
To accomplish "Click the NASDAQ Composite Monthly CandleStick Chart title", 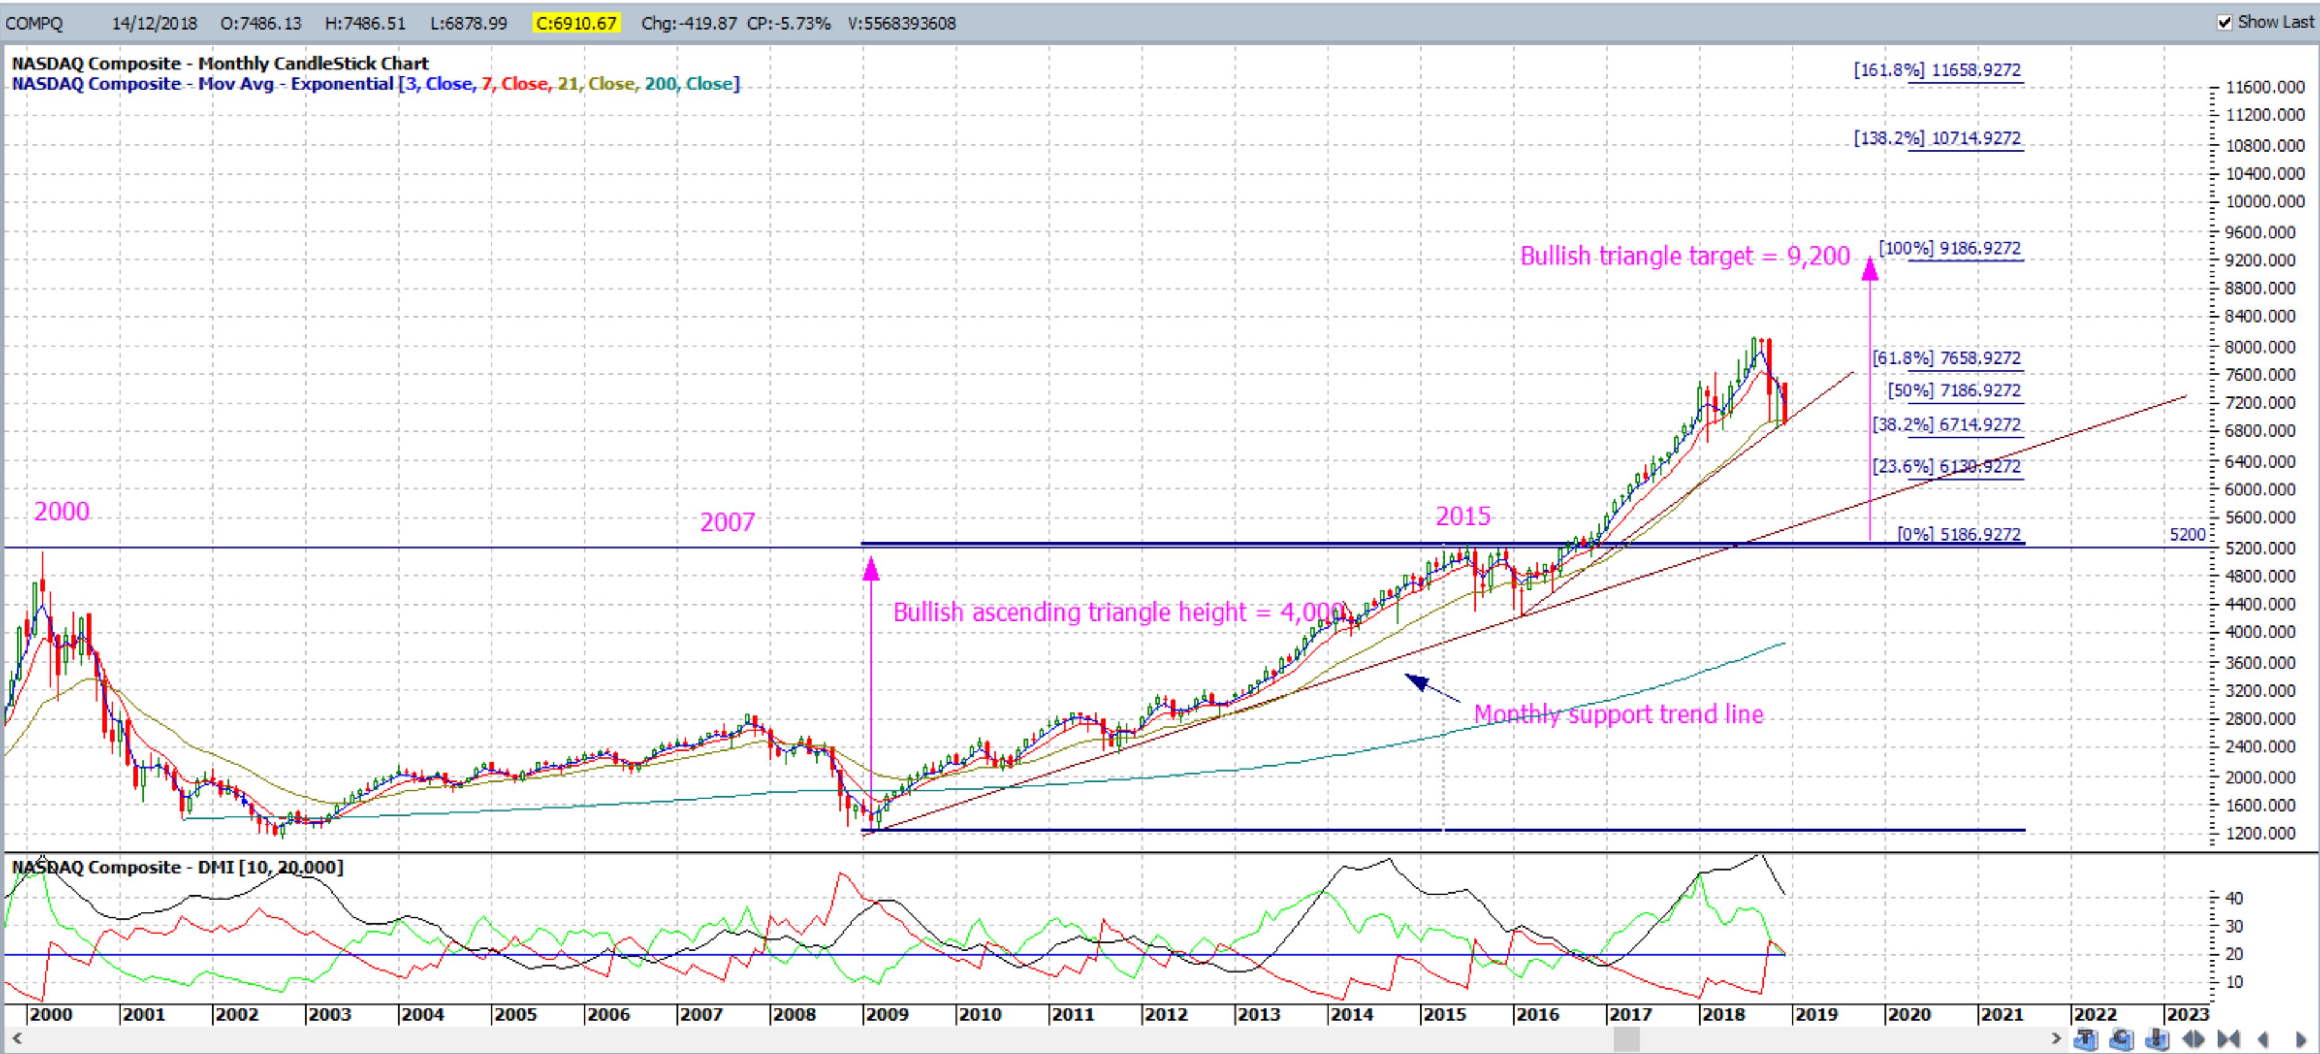I will point(220,63).
